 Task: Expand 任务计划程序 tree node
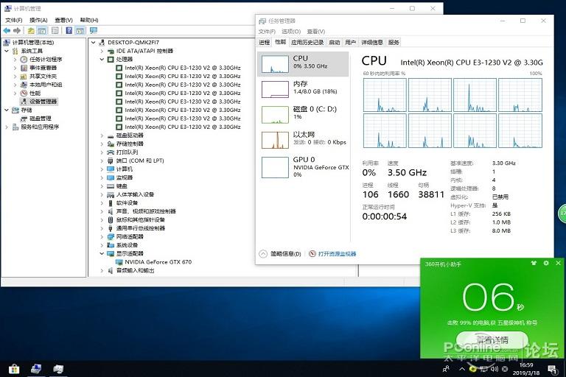pos(15,59)
